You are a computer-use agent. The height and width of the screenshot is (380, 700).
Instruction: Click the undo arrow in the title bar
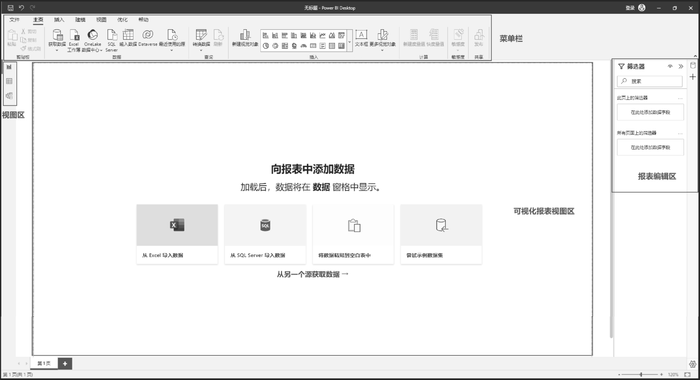21,8
